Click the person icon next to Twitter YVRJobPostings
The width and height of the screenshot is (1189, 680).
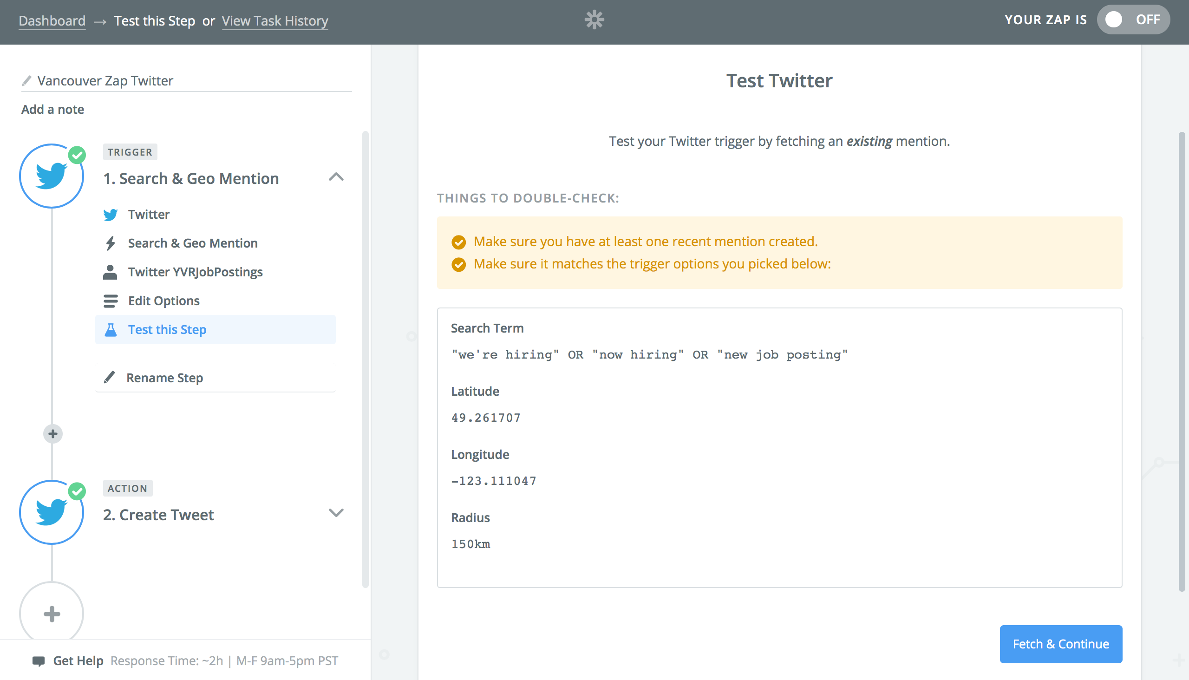pos(110,272)
